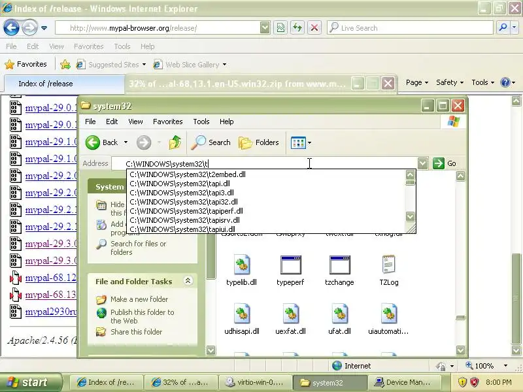Viewport: 523px width, 392px height.
Task: Click the Start button
Action: 31,382
